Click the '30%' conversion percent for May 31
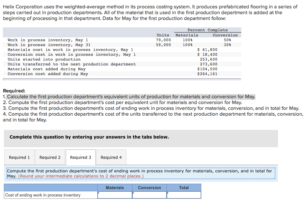Image resolution: width=306 pixels, height=202 pixels. tap(227, 45)
